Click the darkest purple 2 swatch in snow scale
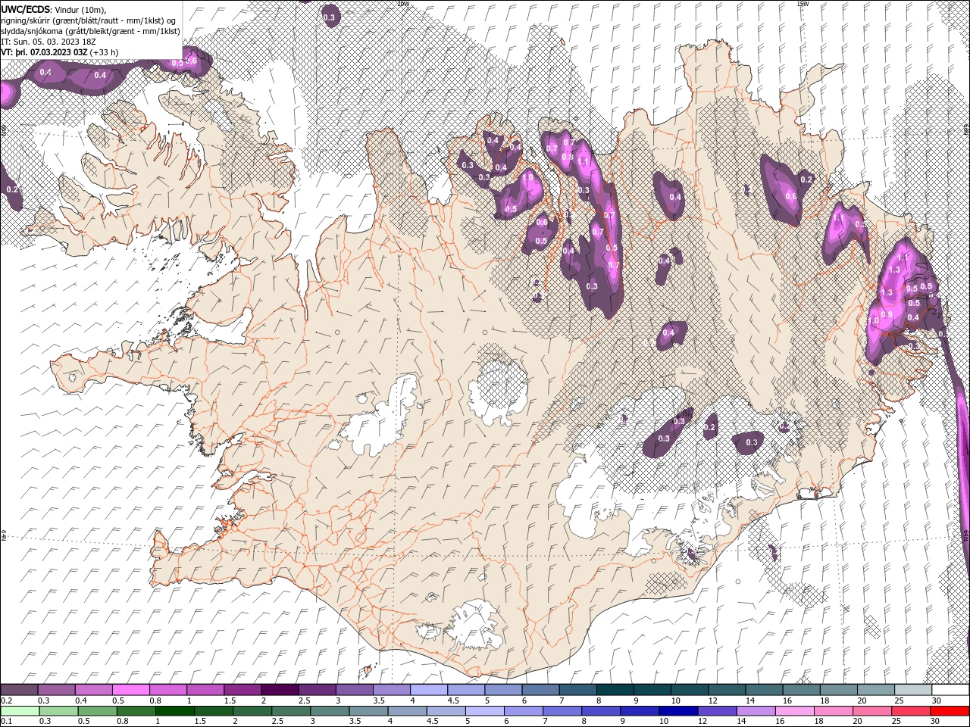 (x=280, y=690)
